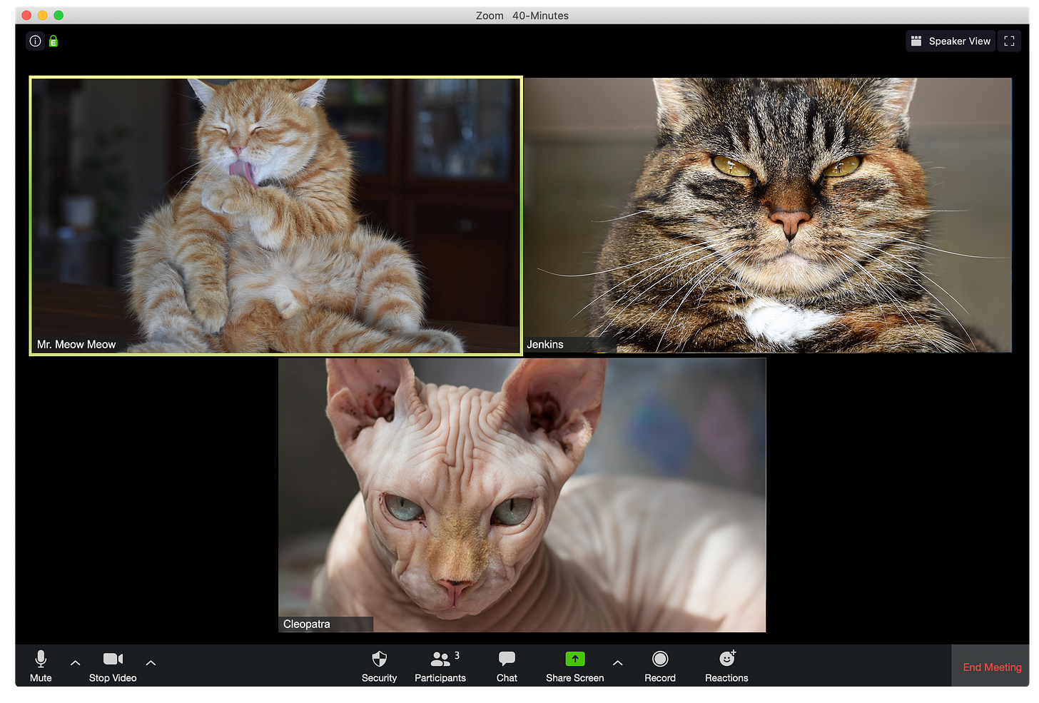Start recording the meeting
This screenshot has width=1039, height=703.
(x=659, y=666)
